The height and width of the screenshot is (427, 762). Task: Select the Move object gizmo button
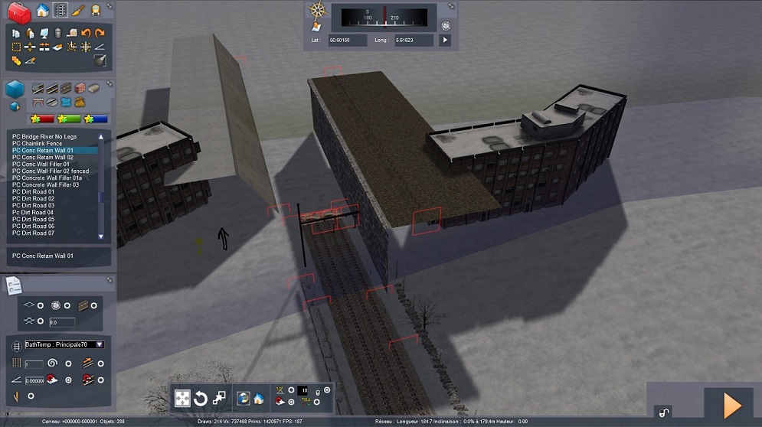tap(182, 399)
